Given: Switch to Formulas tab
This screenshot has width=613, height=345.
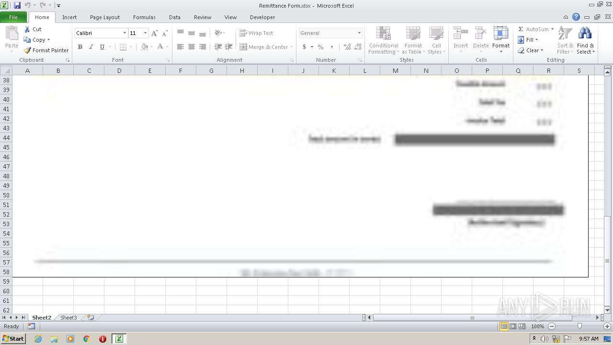Looking at the screenshot, I should [144, 17].
